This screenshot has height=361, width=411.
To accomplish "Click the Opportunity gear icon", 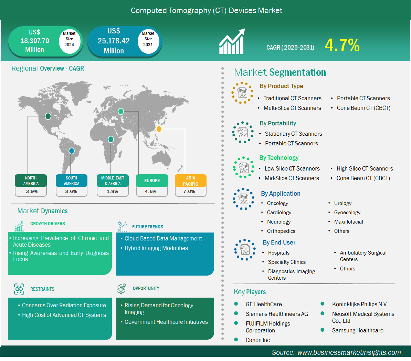I will click(x=122, y=289).
